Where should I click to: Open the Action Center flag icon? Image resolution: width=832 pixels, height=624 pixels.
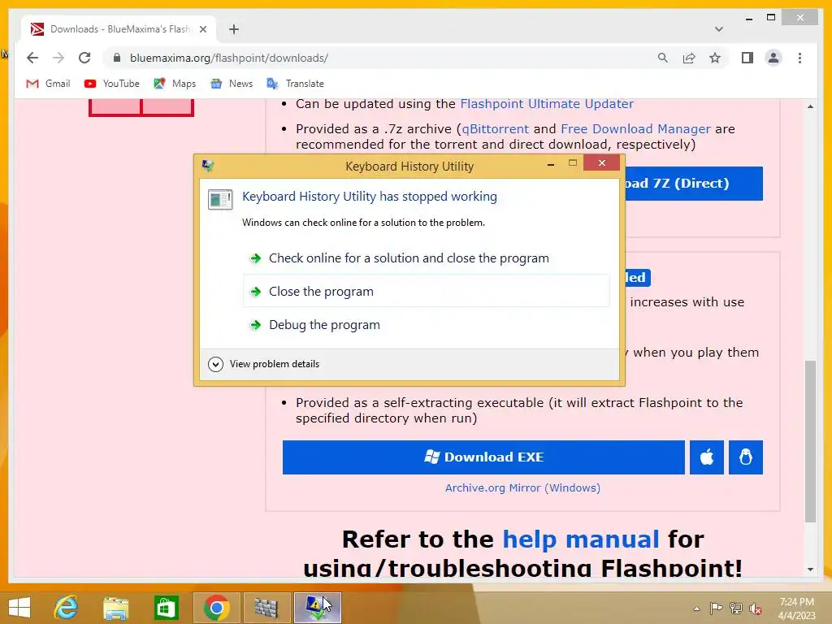pos(716,608)
